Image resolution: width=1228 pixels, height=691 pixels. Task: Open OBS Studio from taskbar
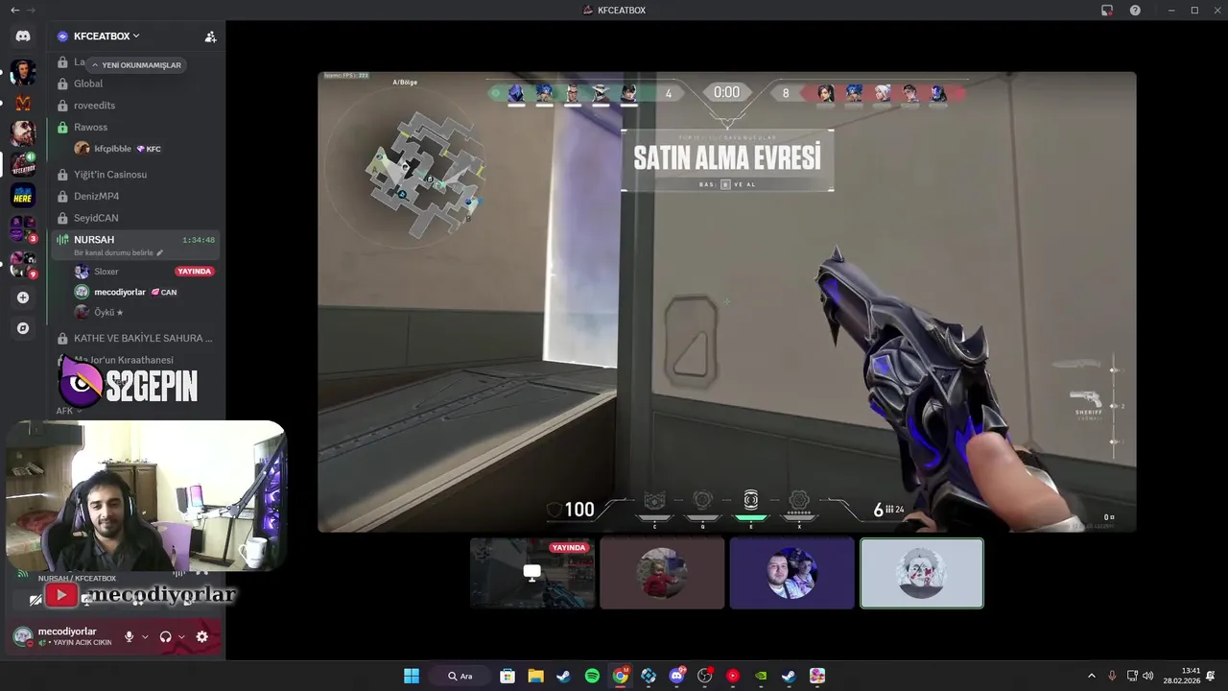pos(705,676)
